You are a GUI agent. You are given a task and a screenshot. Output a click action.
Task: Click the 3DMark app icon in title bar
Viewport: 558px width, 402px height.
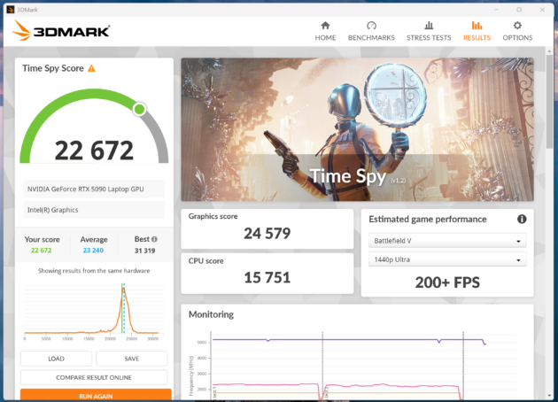point(11,10)
